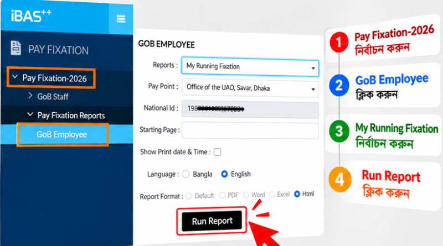The width and height of the screenshot is (443, 246).
Task: Click the 'Language :' label
Action: click(x=163, y=174)
